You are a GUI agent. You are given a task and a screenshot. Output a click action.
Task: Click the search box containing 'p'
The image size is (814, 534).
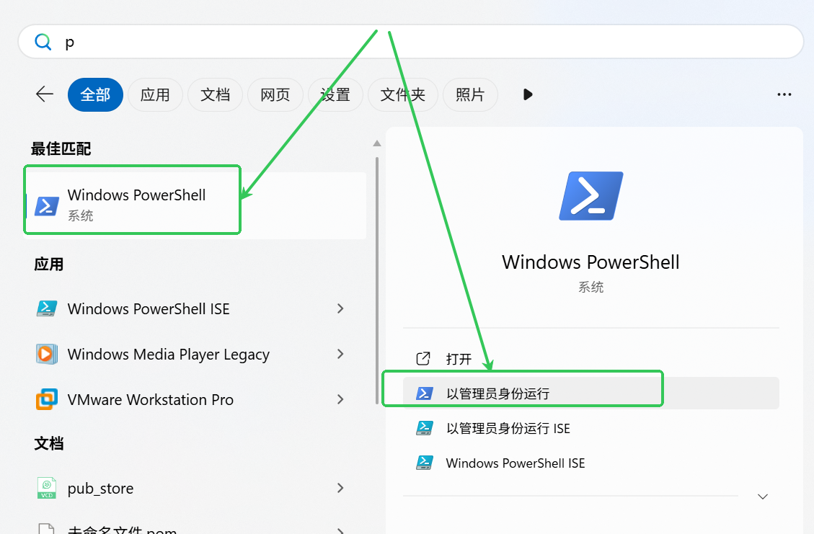point(411,42)
